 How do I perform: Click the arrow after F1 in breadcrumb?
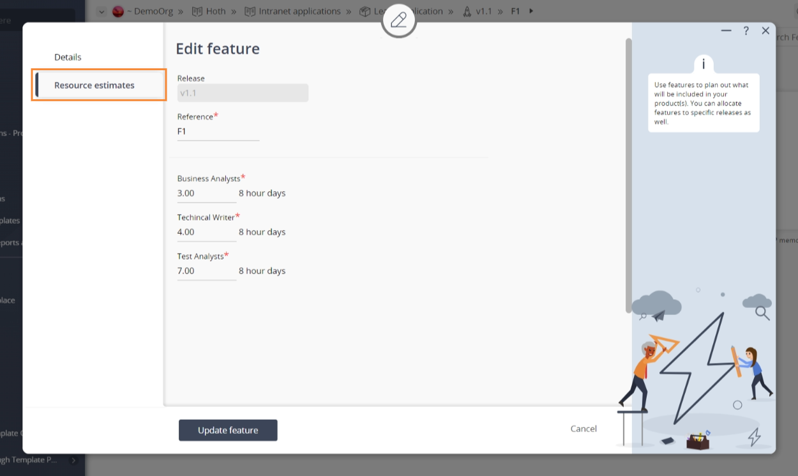coord(531,11)
